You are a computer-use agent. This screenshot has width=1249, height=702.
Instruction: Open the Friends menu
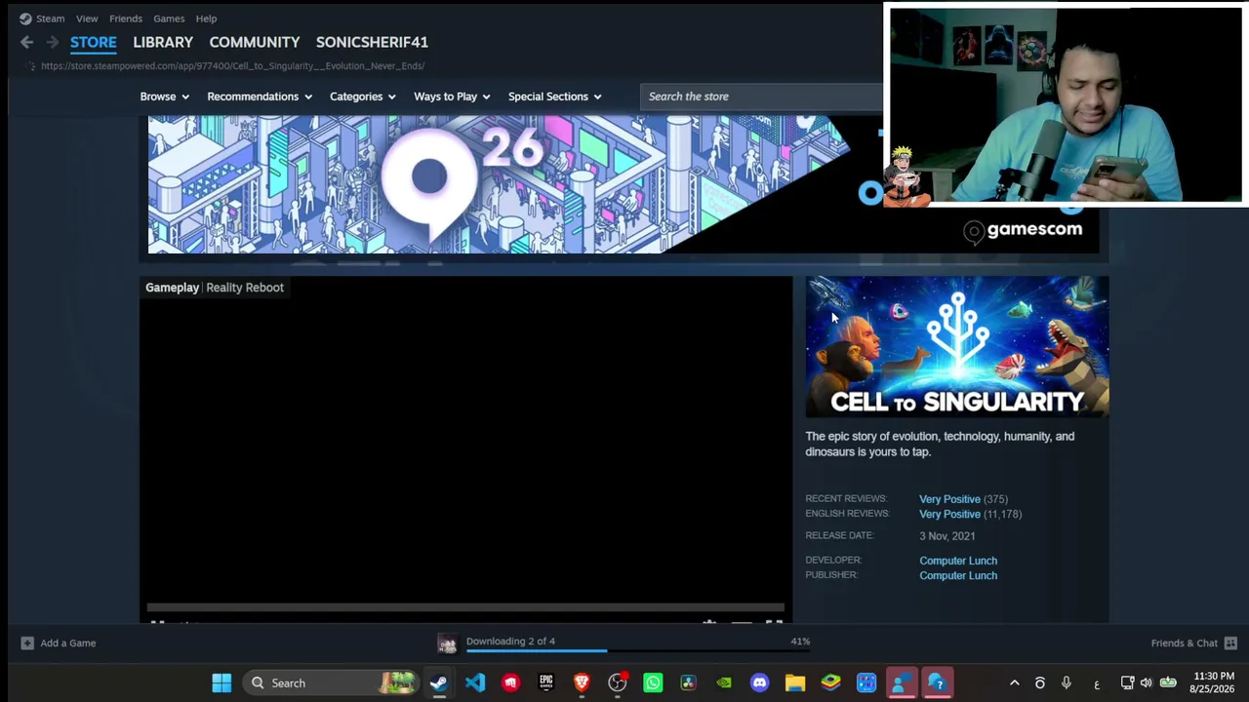point(126,19)
